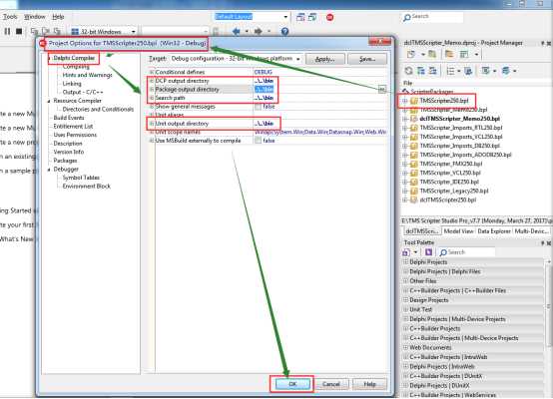This screenshot has height=399, width=553.
Task: Click the blue back navigation arrow
Action: [x=237, y=31]
